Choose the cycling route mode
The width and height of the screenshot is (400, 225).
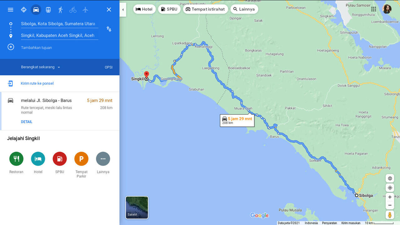(73, 10)
